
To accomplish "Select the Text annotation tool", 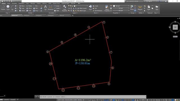I will [46, 8].
